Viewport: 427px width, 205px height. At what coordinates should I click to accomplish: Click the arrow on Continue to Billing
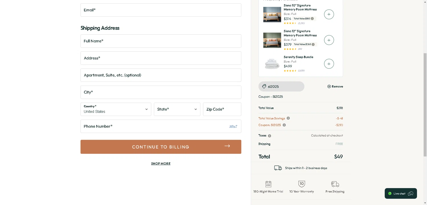pos(227,146)
